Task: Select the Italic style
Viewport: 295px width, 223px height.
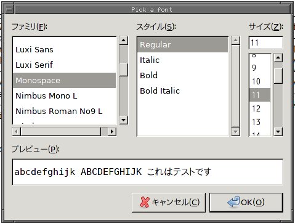Action: click(182, 60)
